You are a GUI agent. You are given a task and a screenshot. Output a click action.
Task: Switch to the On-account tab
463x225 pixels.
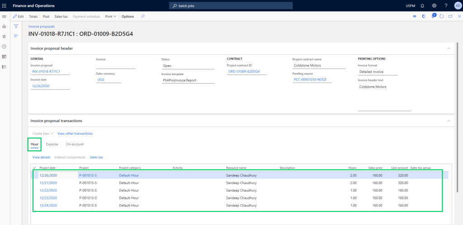point(75,144)
